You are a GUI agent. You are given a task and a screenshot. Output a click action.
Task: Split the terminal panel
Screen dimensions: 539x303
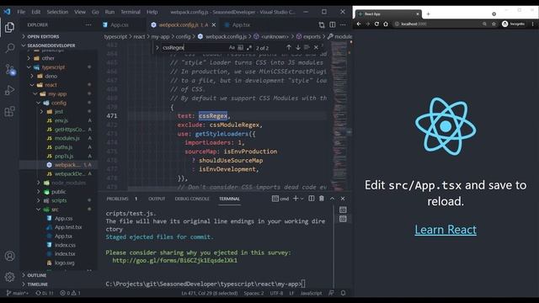point(311,199)
